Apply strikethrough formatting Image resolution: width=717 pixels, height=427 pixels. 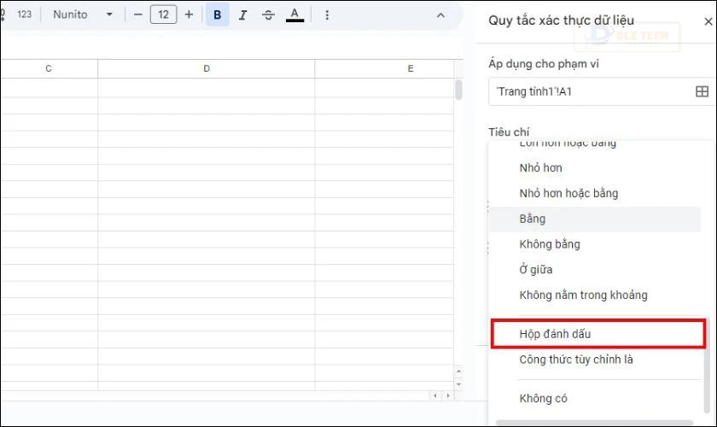(268, 15)
